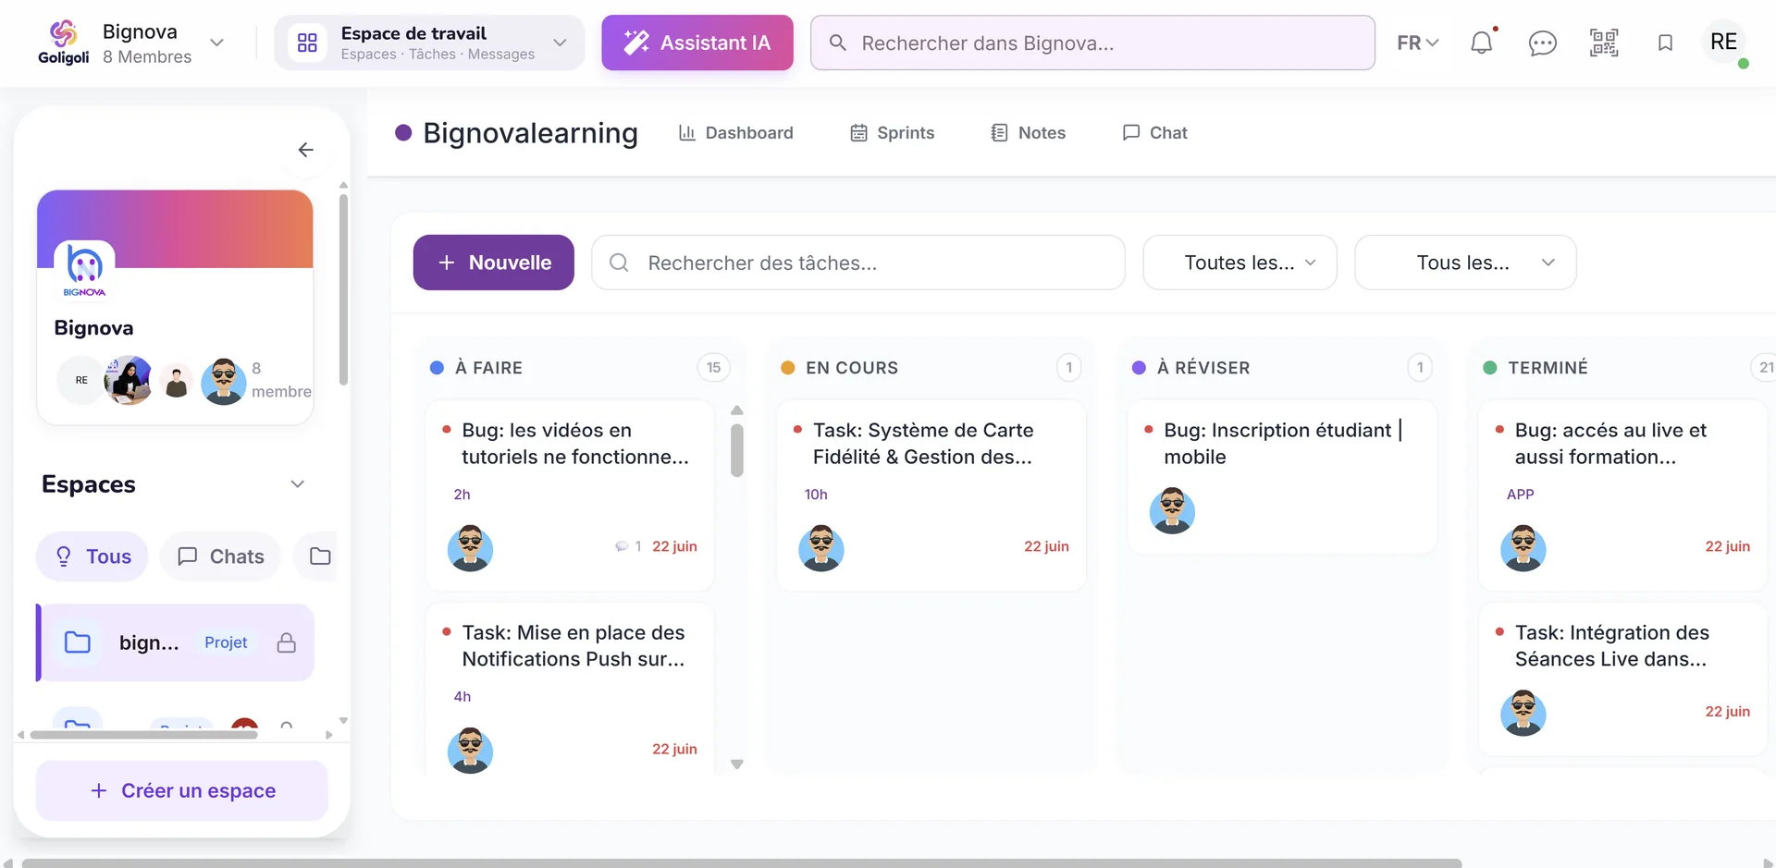Open the messages chat bubble icon

[x=1542, y=43]
